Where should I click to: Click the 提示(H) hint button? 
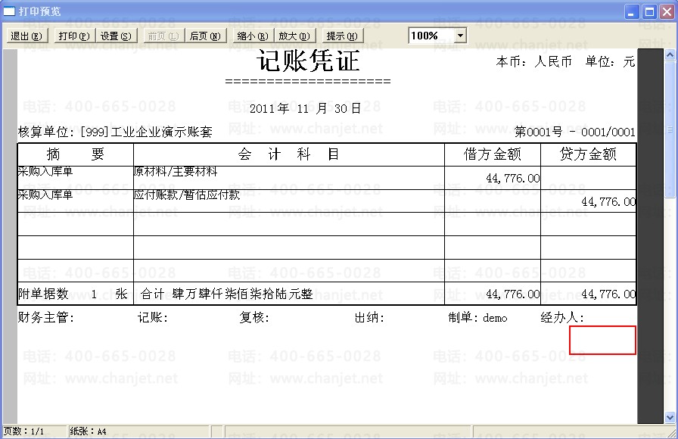[342, 36]
